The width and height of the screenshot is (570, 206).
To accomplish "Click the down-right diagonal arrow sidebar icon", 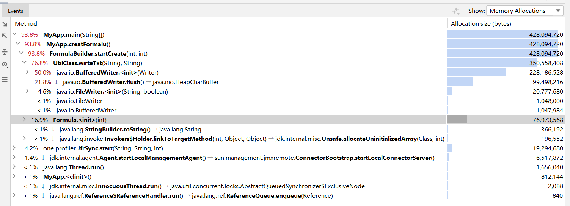I will (x=5, y=24).
